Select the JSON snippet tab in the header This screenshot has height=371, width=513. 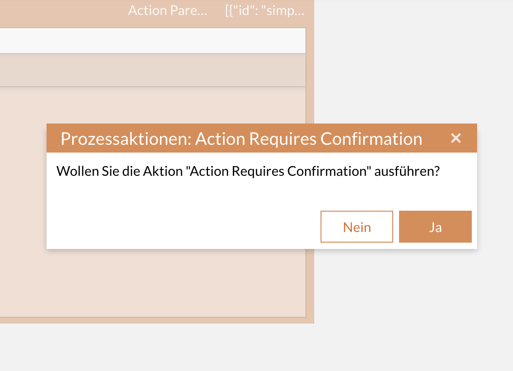pos(265,10)
